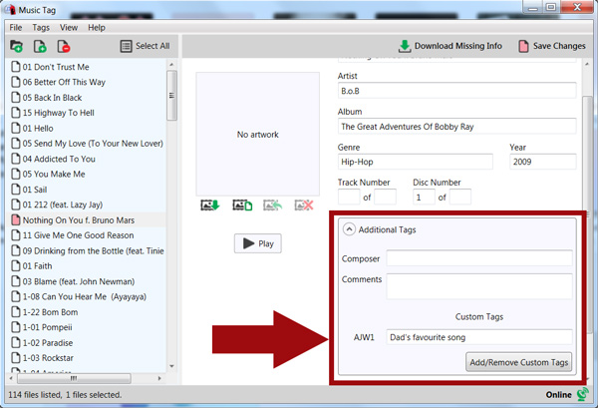Image resolution: width=598 pixels, height=408 pixels.
Task: Open the Tags menu
Action: (41, 28)
